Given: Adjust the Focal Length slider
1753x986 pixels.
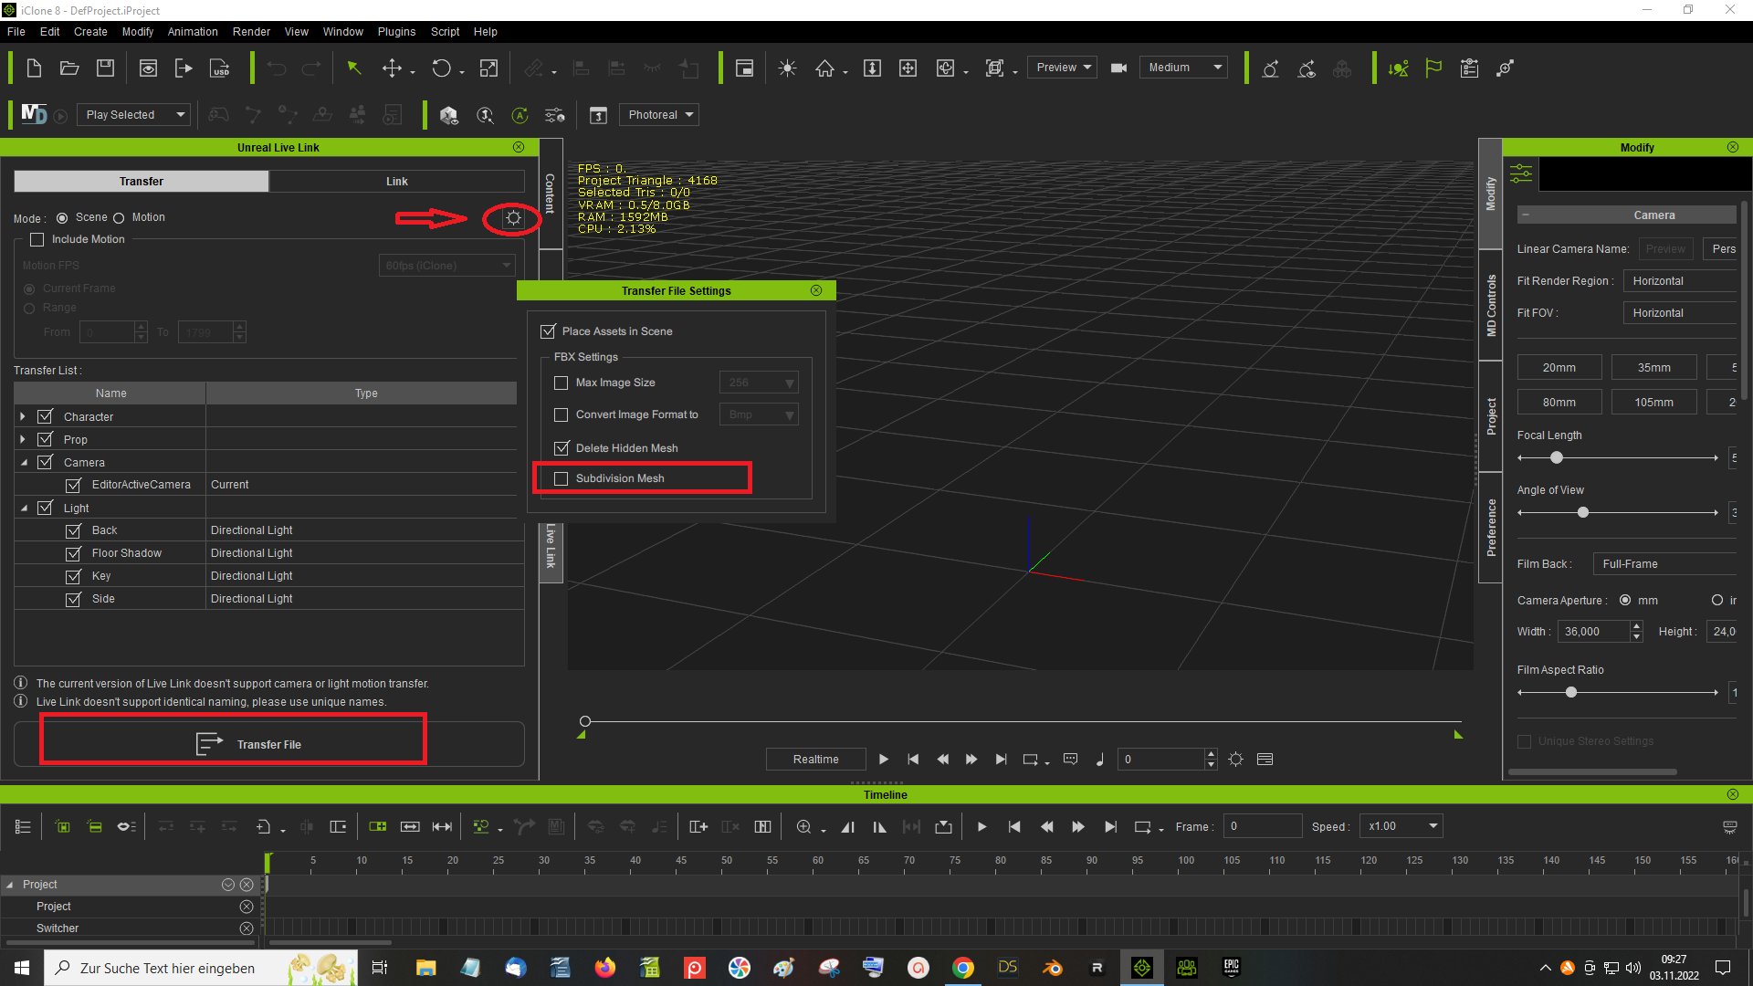Looking at the screenshot, I should point(1557,458).
